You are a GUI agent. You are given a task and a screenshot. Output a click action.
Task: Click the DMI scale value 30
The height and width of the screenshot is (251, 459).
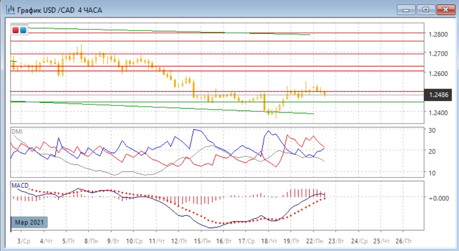point(433,130)
